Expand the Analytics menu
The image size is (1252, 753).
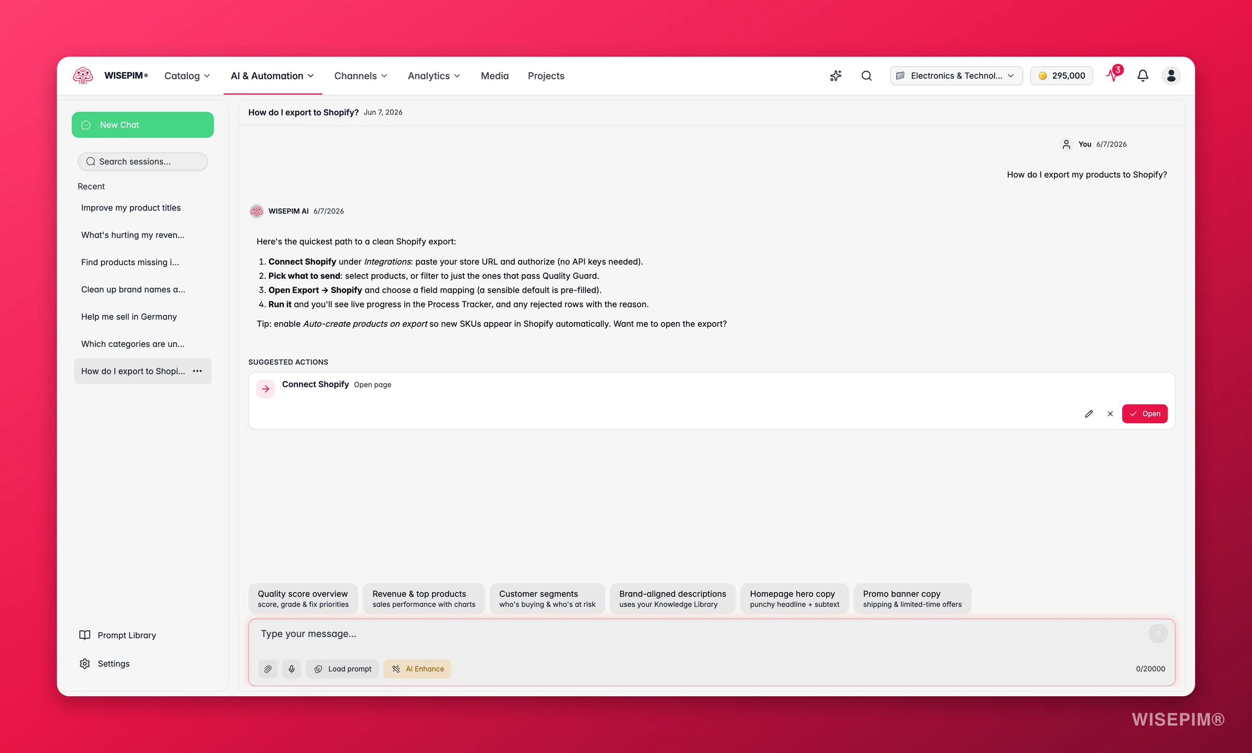pos(434,76)
